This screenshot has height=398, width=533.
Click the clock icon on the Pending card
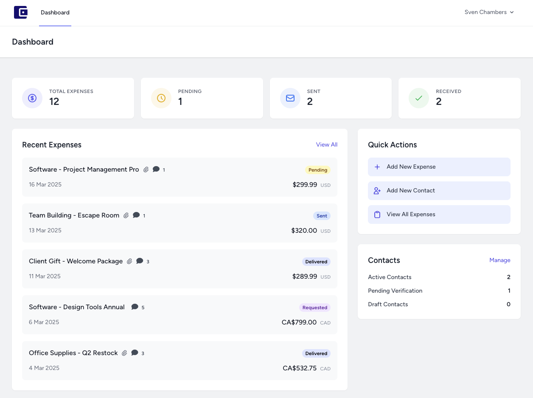pyautogui.click(x=161, y=98)
